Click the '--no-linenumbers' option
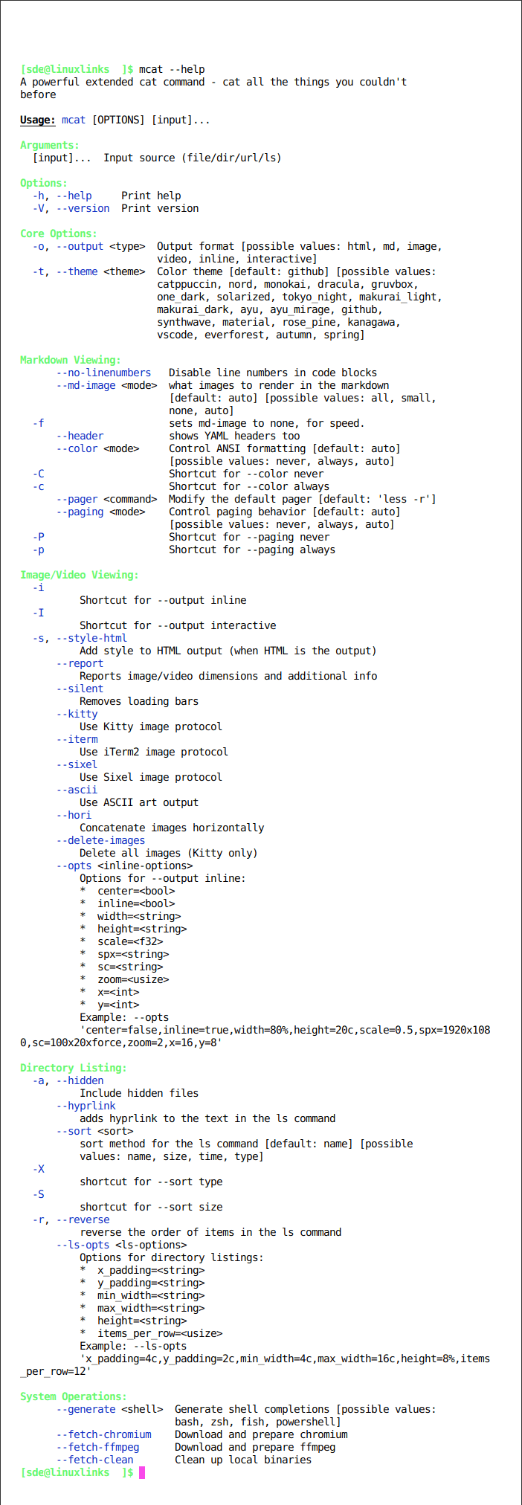The height and width of the screenshot is (1505, 522). click(103, 373)
